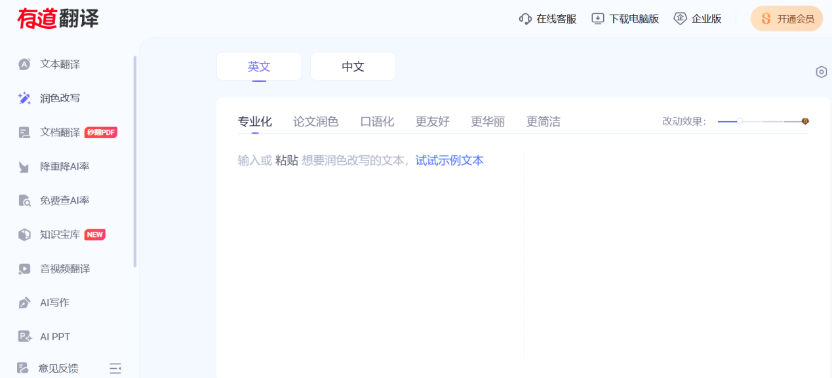This screenshot has width=832, height=378.
Task: Click the sidebar vertical scrollbar
Action: pyautogui.click(x=135, y=161)
